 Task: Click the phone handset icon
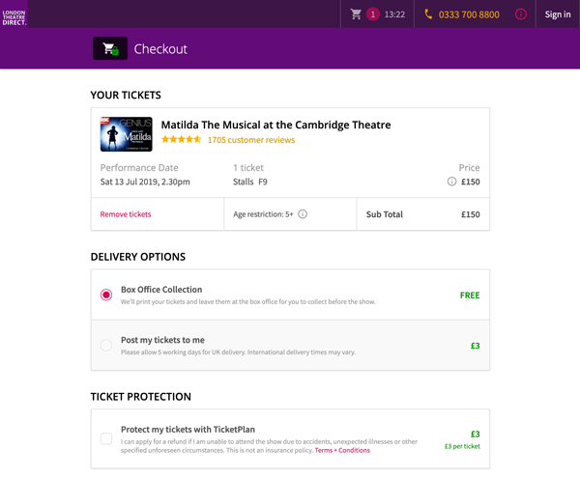tap(428, 14)
